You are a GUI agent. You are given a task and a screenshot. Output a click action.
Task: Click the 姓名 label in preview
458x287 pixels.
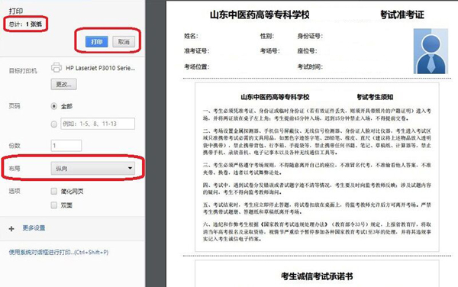tap(191, 36)
